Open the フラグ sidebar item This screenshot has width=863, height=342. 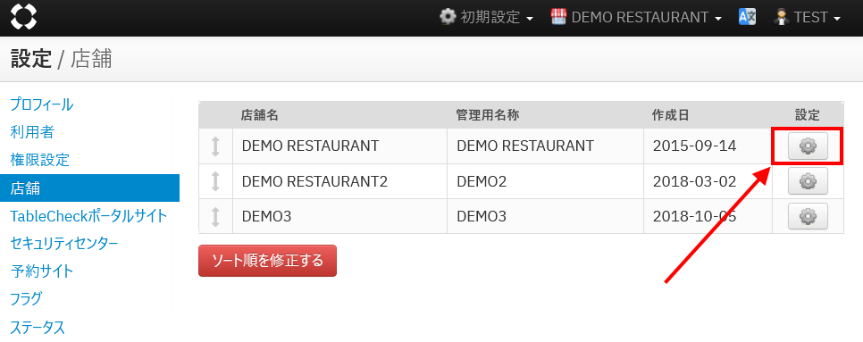coord(26,299)
